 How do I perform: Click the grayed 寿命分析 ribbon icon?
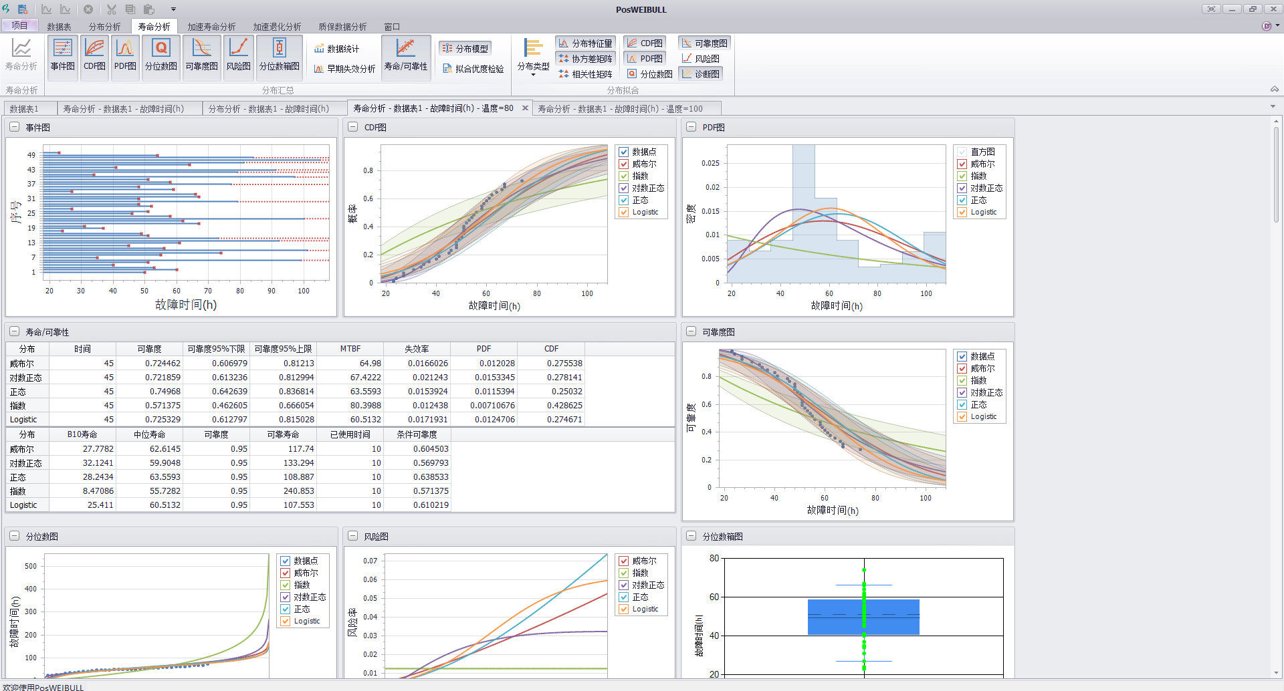(x=21, y=55)
